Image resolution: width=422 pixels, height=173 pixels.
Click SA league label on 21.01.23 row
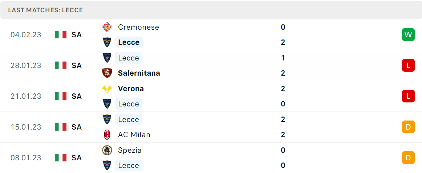tap(77, 96)
